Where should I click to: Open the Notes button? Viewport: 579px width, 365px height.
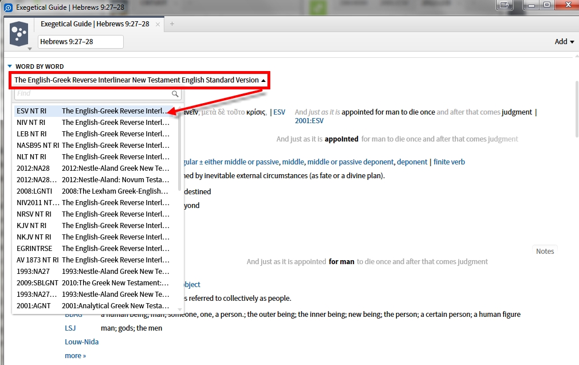point(545,251)
